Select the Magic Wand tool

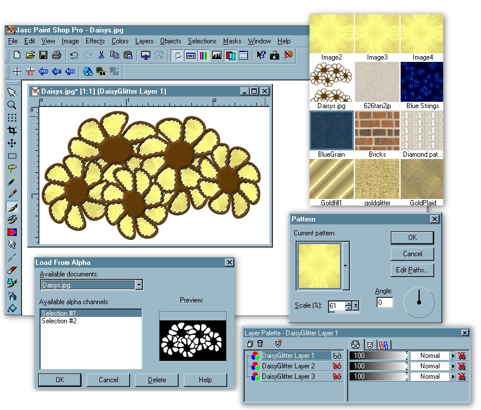point(12,181)
